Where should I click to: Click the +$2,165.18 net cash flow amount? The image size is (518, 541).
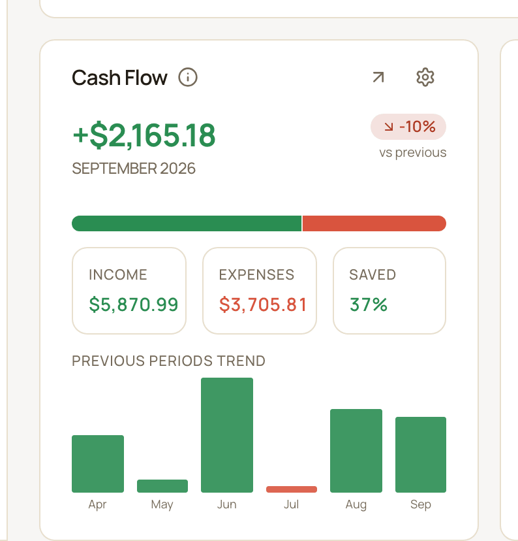[144, 135]
